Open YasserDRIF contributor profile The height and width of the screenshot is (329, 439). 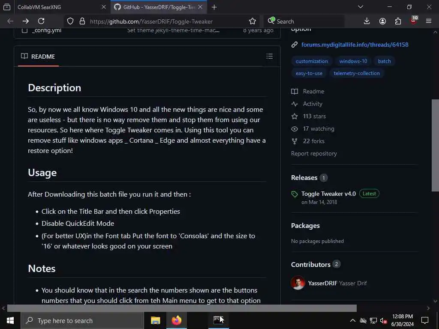click(x=322, y=283)
